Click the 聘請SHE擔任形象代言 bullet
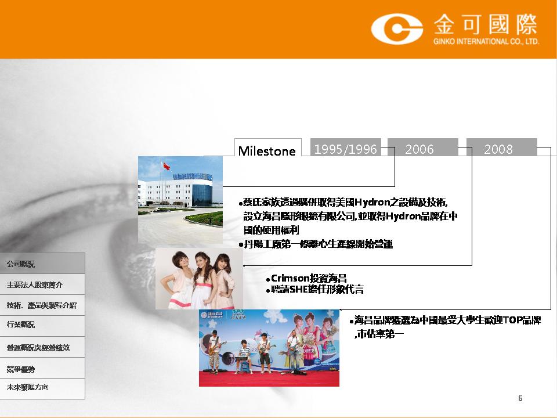Viewport: 557px width, 418px height. point(314,289)
